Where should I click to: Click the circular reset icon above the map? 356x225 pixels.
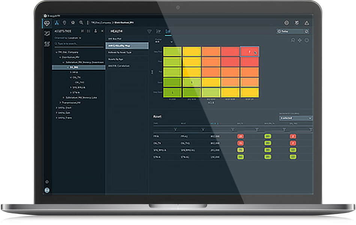307,40
